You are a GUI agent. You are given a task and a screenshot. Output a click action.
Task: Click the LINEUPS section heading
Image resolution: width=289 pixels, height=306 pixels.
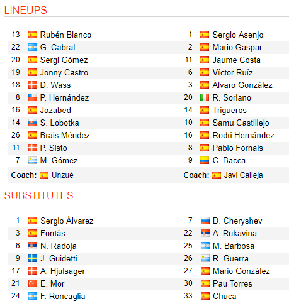pos(26,10)
